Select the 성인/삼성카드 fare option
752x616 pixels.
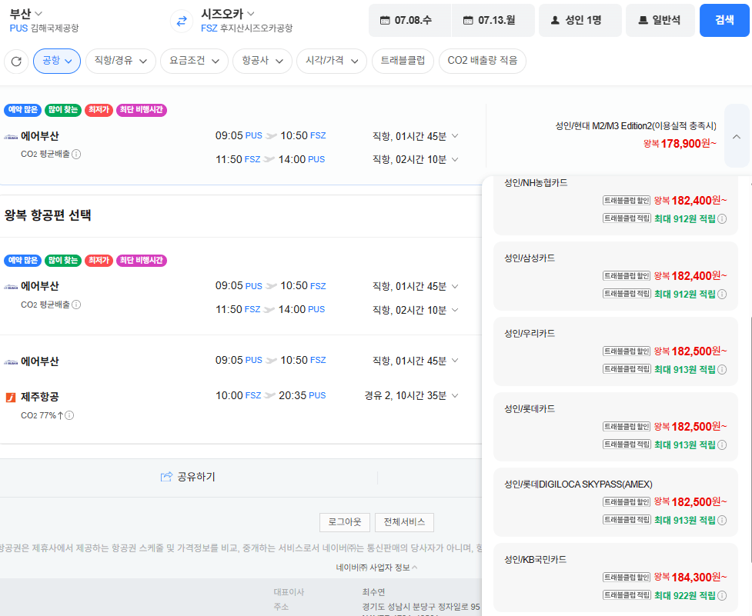[x=615, y=276]
